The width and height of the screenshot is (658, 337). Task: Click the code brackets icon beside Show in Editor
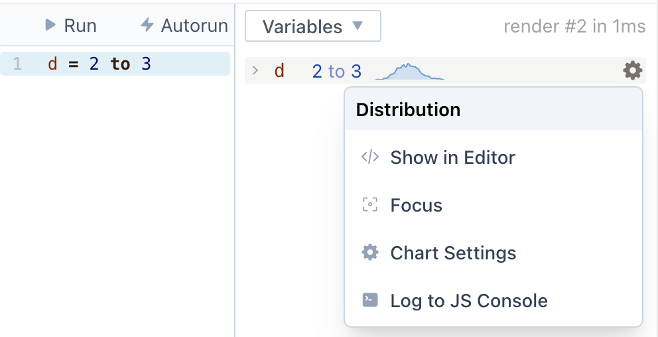click(369, 157)
